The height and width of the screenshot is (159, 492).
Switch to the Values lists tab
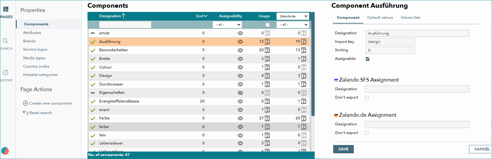410,18
